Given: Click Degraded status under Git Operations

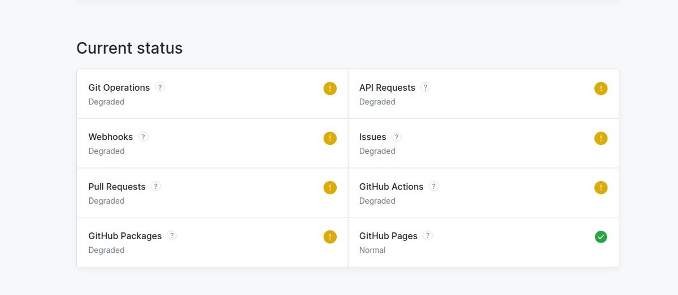Looking at the screenshot, I should (x=106, y=102).
